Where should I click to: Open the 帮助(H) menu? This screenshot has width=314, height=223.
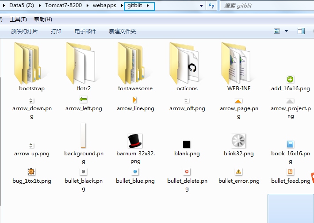point(43,19)
